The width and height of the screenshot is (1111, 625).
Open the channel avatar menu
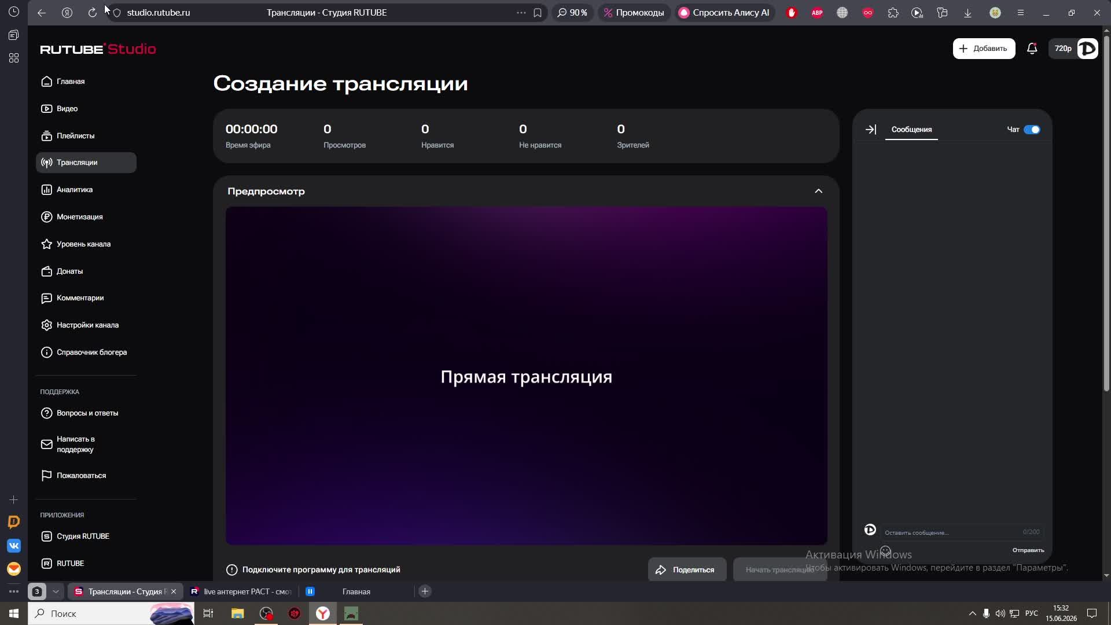click(1088, 49)
